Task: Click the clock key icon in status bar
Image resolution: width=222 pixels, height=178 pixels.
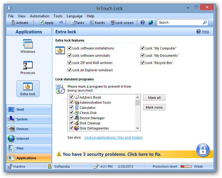Action: (x=96, y=166)
